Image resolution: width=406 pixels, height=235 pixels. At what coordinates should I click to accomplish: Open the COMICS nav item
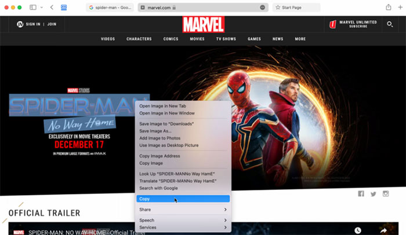coord(171,39)
